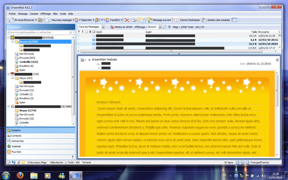Screen dimensions: 288x180
Task: Sort by the Envoyé le column header
Action: [x=264, y=32]
